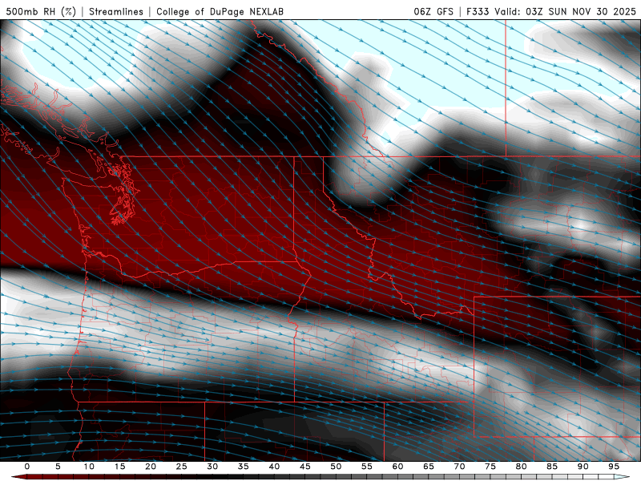
Task: Click the "95" value on the color scale
Action: (614, 467)
